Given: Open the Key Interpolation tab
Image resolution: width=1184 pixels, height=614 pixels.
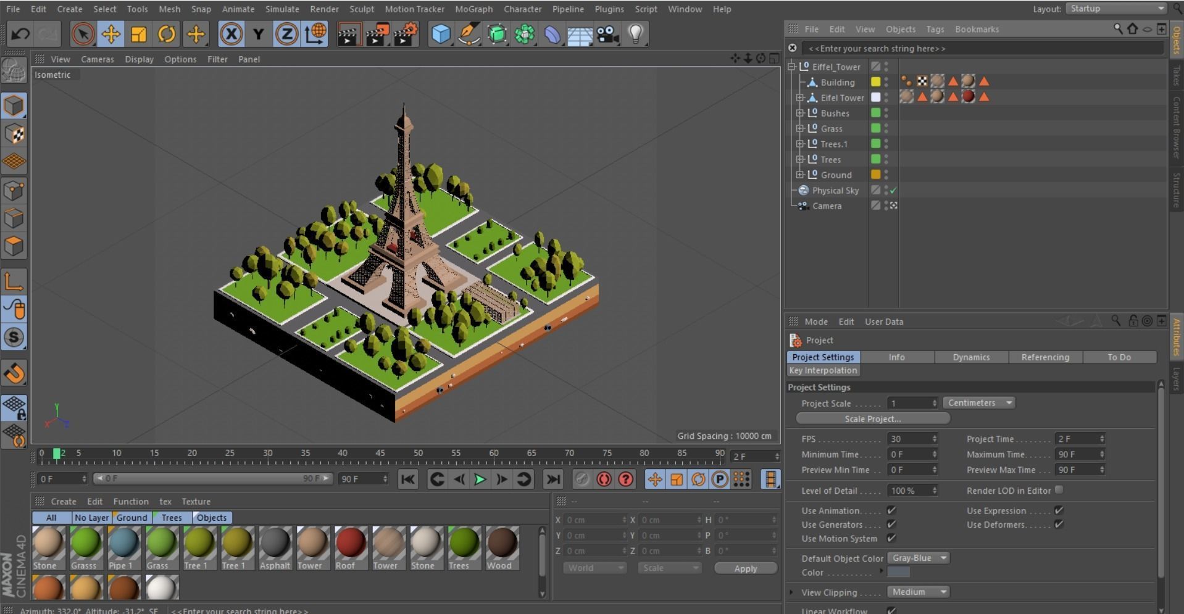Looking at the screenshot, I should tap(823, 371).
